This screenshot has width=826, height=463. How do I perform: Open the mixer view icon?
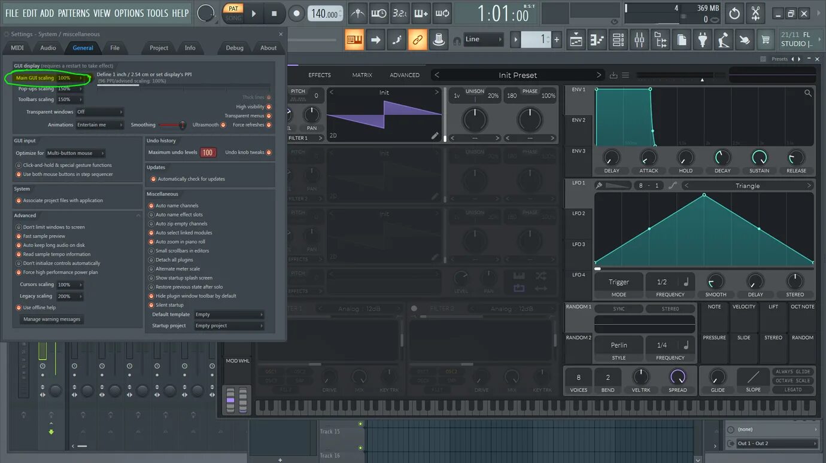point(639,39)
